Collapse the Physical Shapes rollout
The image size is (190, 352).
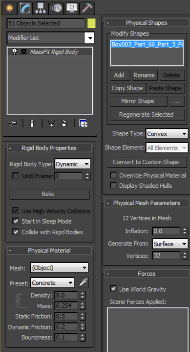click(x=147, y=23)
